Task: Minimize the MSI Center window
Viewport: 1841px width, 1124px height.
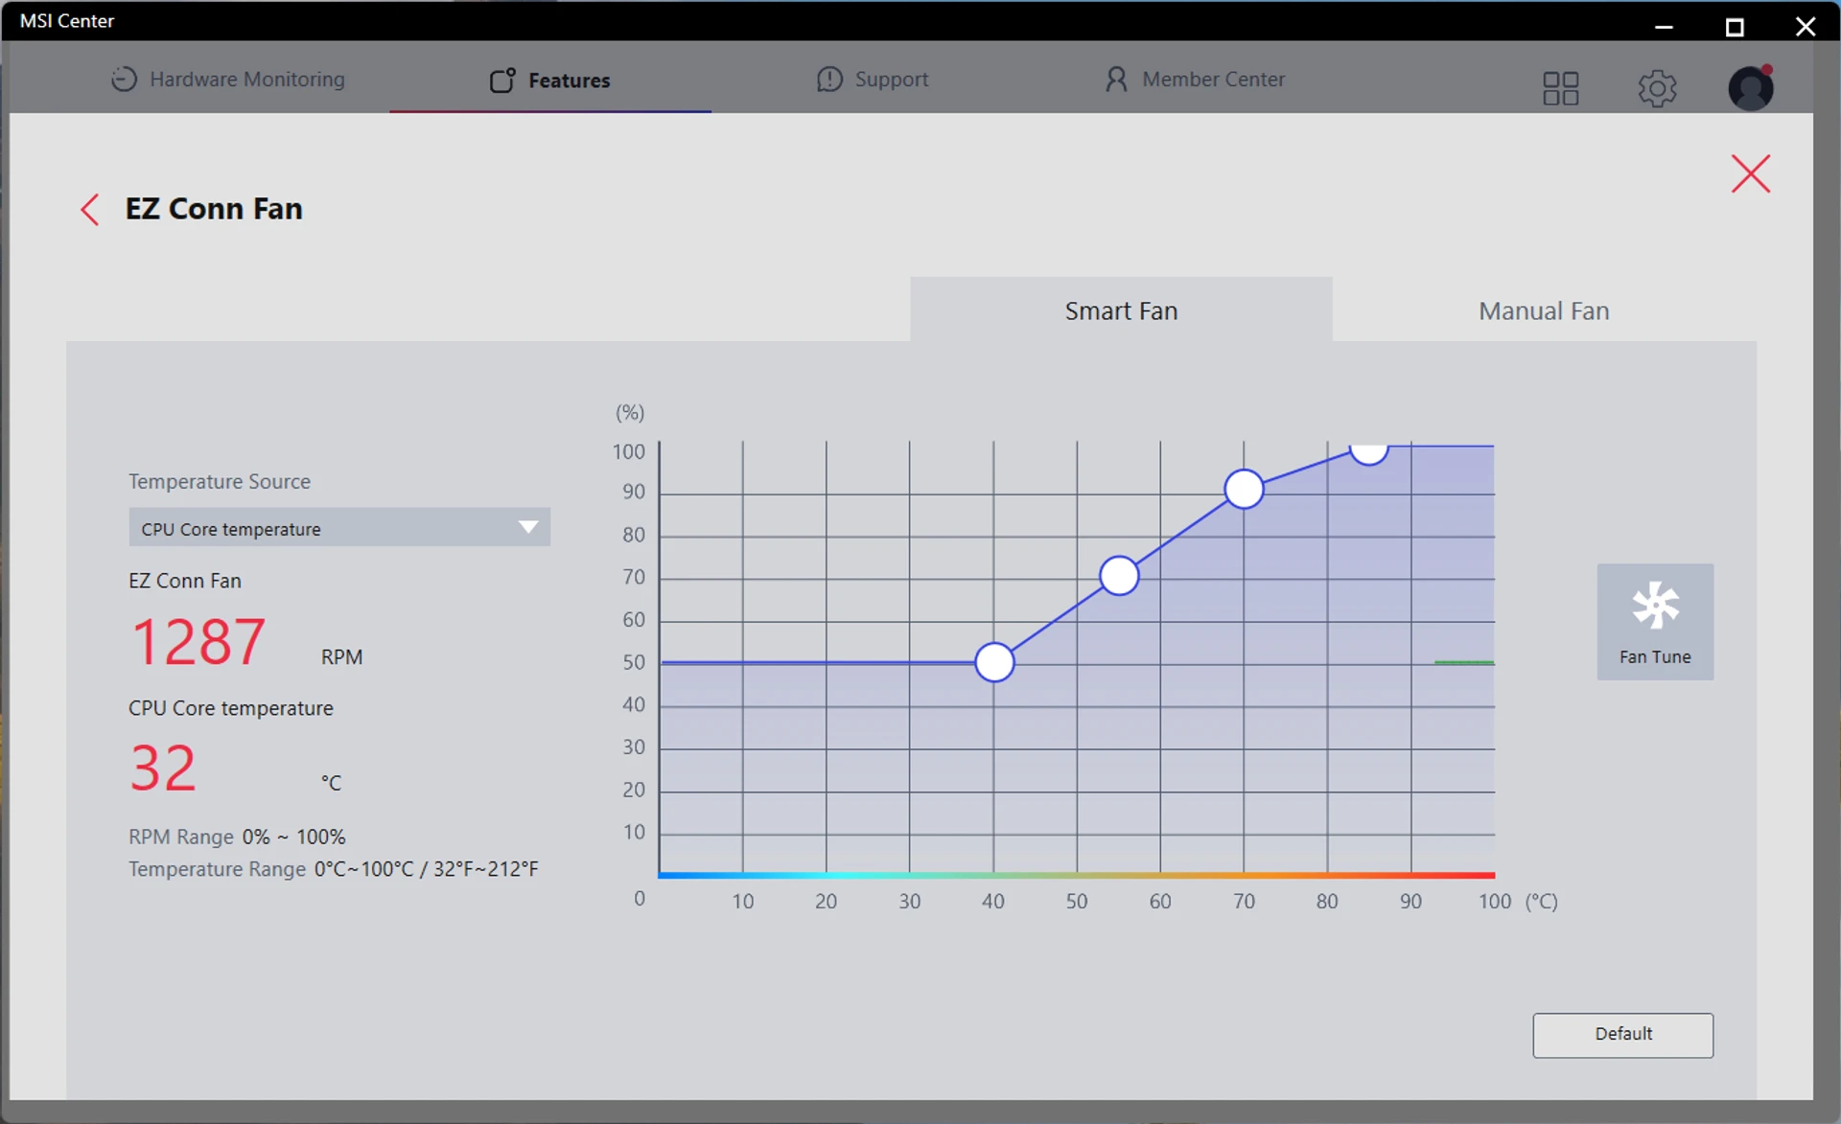Action: 1664,26
